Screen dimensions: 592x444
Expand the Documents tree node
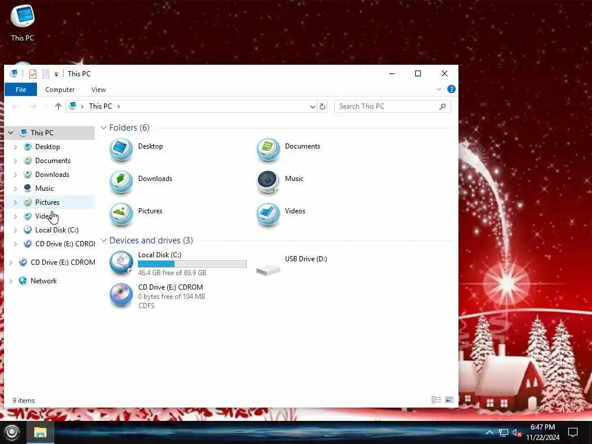[16, 161]
